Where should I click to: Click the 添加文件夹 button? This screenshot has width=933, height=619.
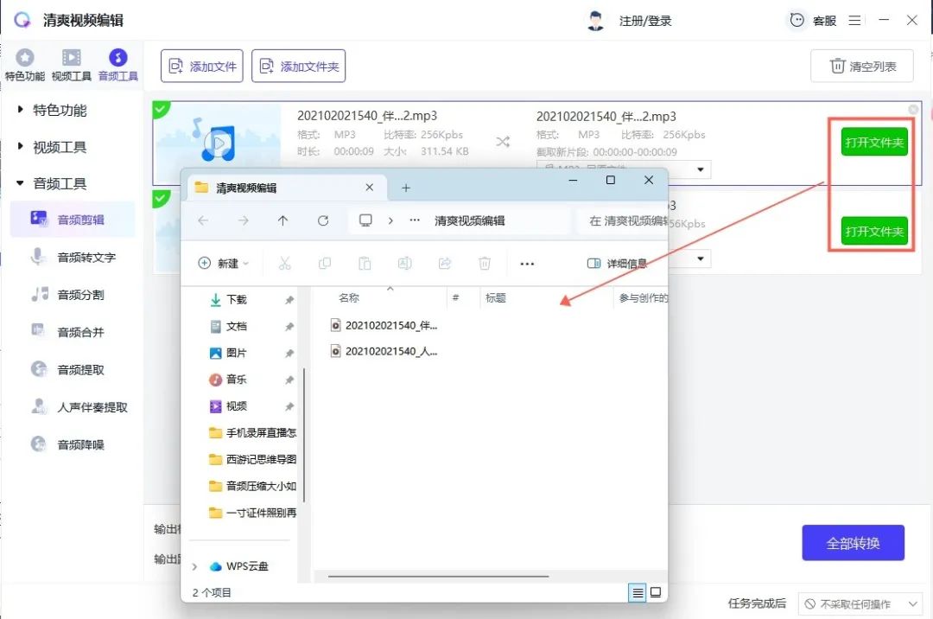click(x=298, y=66)
